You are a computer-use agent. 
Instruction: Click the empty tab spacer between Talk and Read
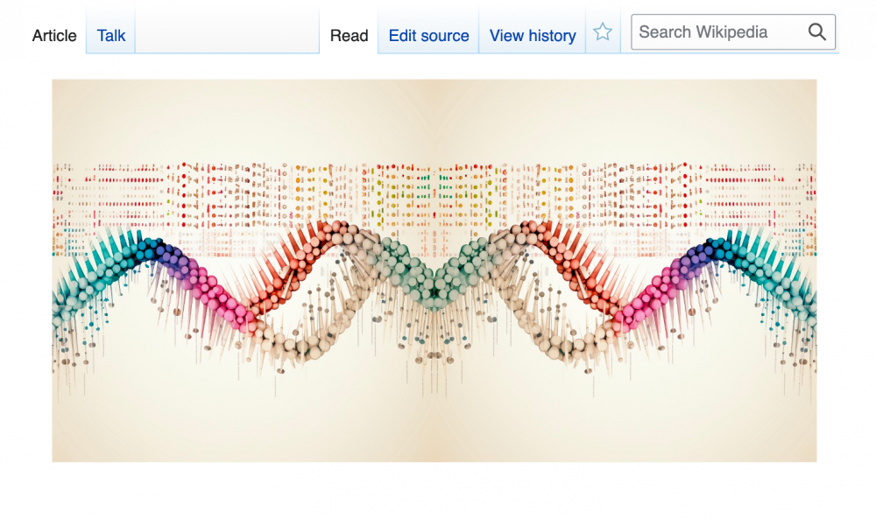coord(228,31)
